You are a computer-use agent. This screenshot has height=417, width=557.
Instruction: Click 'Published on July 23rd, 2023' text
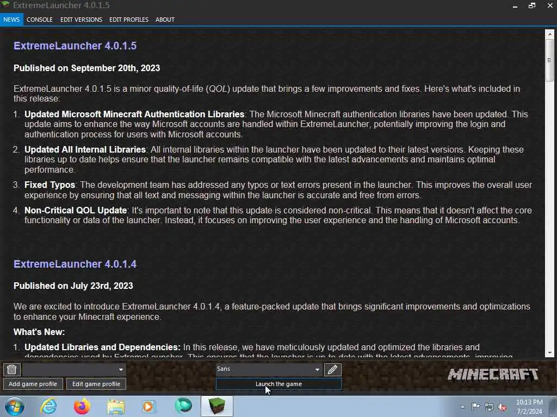point(73,286)
